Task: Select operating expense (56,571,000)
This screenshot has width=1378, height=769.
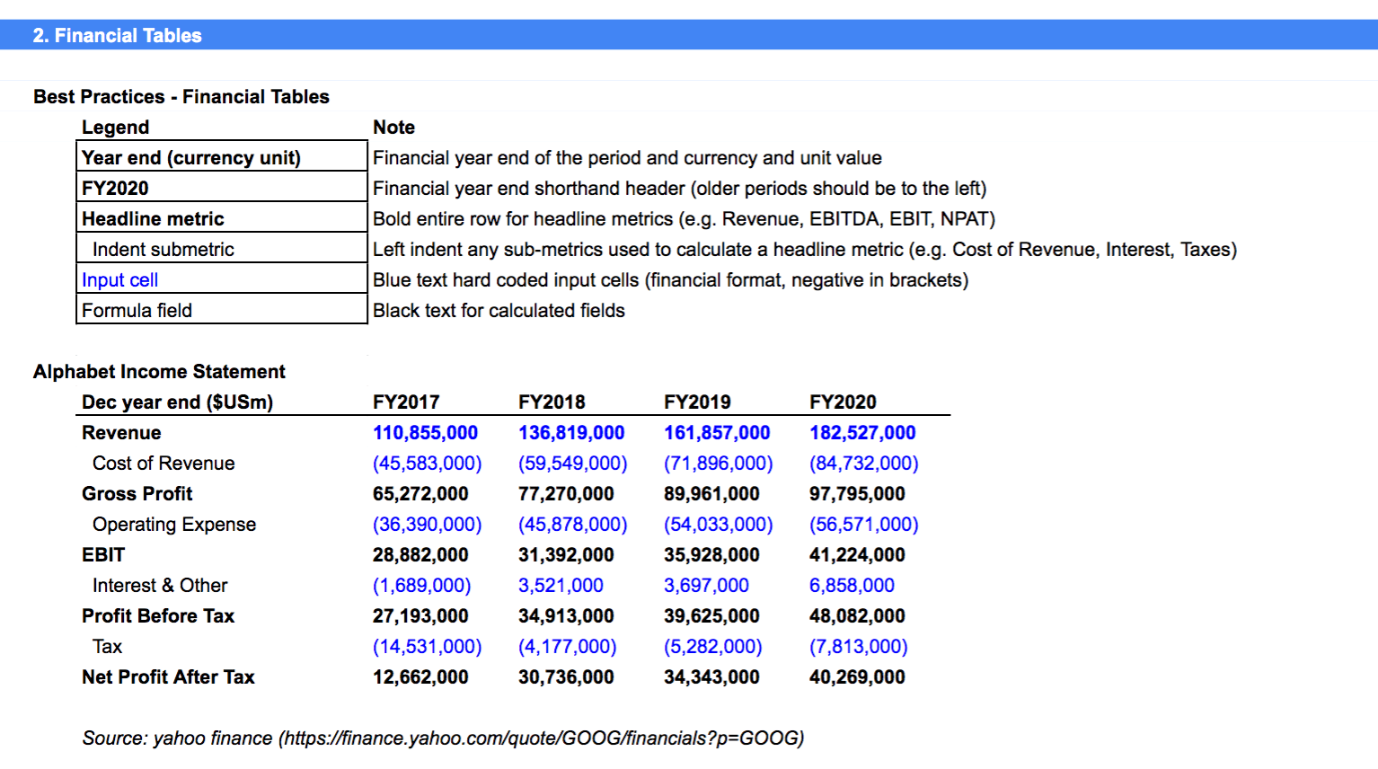Action: [x=863, y=525]
